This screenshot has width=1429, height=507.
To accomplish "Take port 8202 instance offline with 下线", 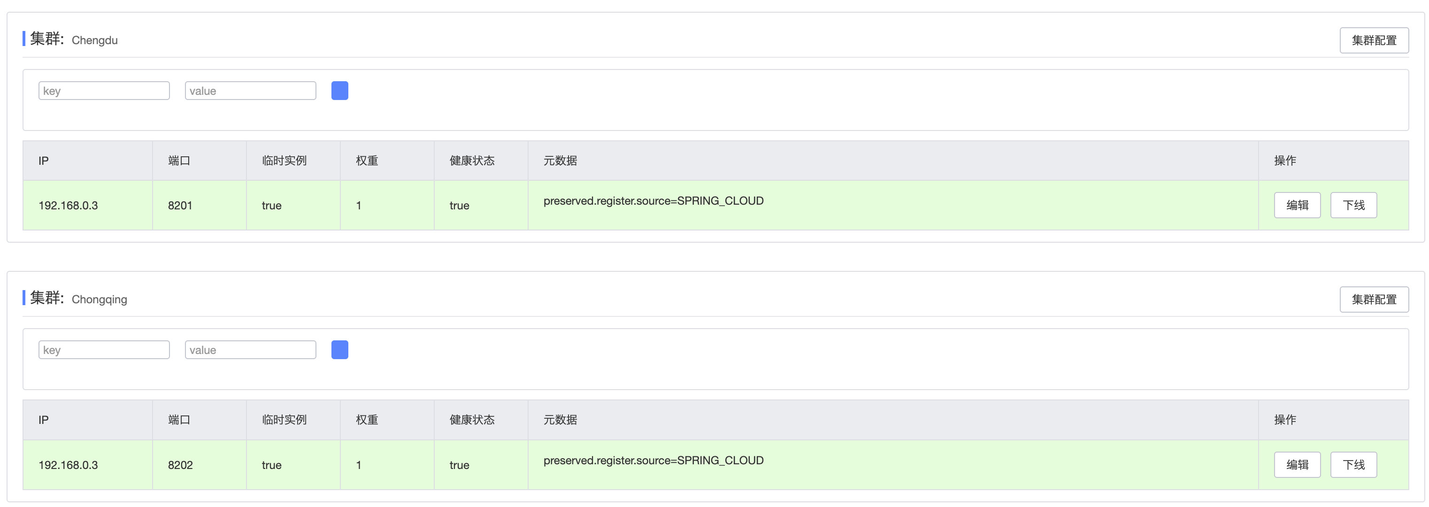I will tap(1353, 465).
